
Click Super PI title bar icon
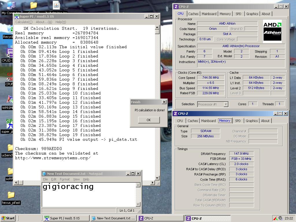point(16,16)
